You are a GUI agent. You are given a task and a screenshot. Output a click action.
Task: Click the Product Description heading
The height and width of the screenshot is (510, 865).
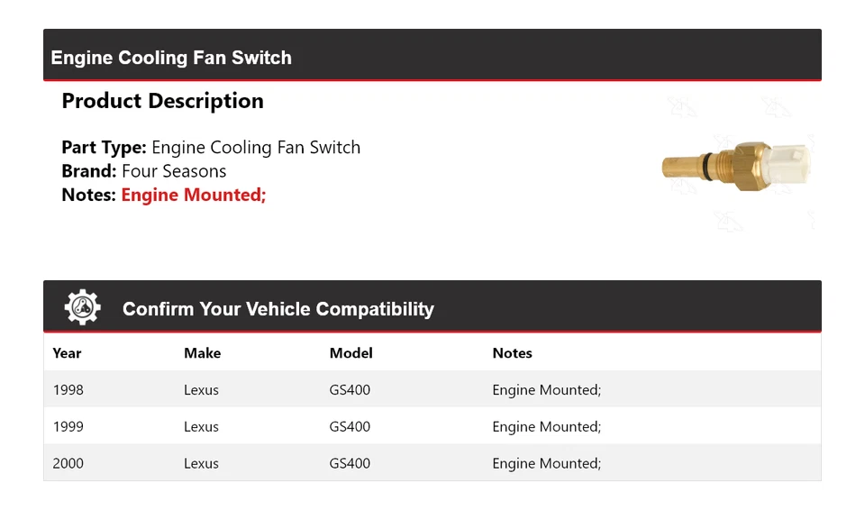click(162, 101)
